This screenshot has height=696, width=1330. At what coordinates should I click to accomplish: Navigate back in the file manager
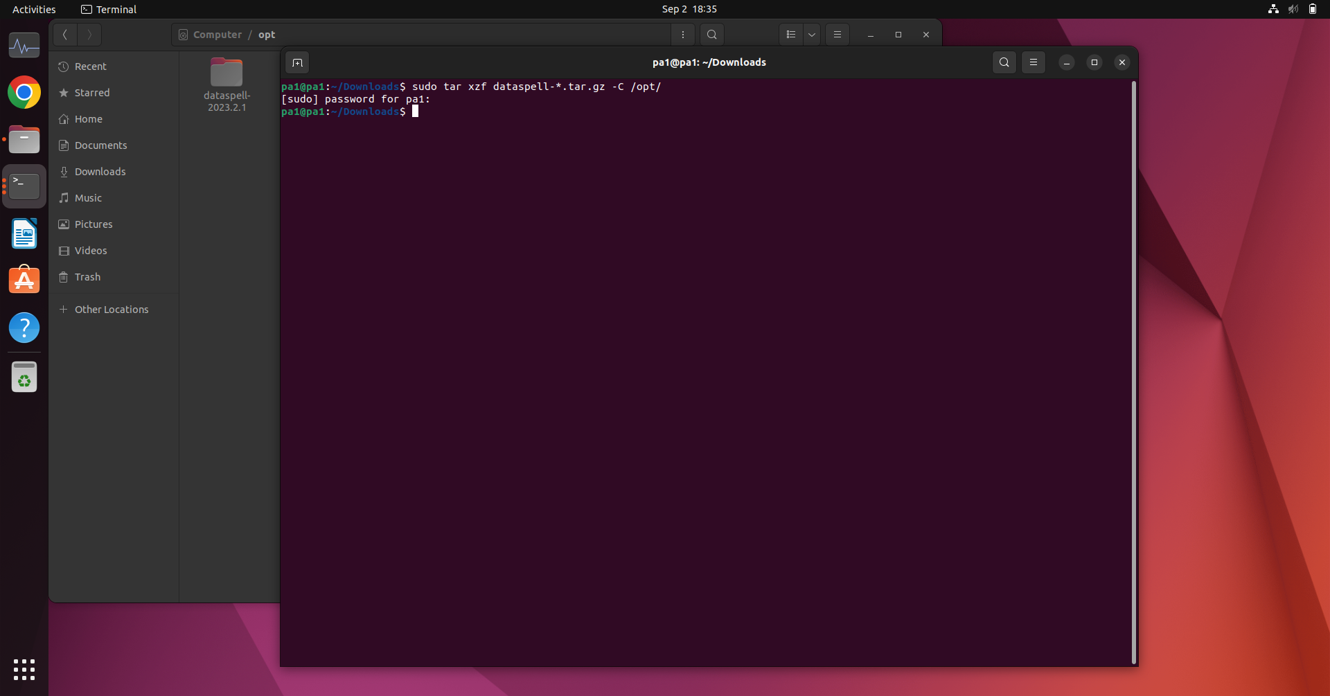tap(64, 34)
